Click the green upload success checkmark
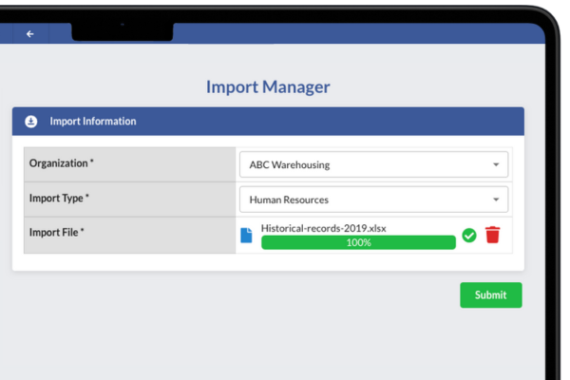Image resolution: width=570 pixels, height=380 pixels. (469, 235)
